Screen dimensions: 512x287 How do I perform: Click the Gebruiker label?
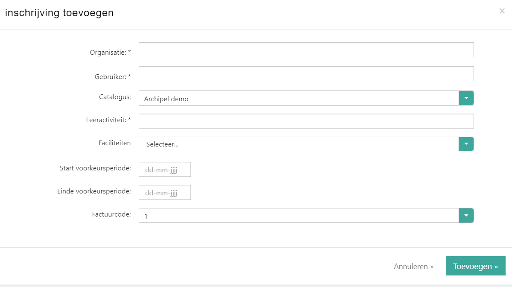click(113, 77)
